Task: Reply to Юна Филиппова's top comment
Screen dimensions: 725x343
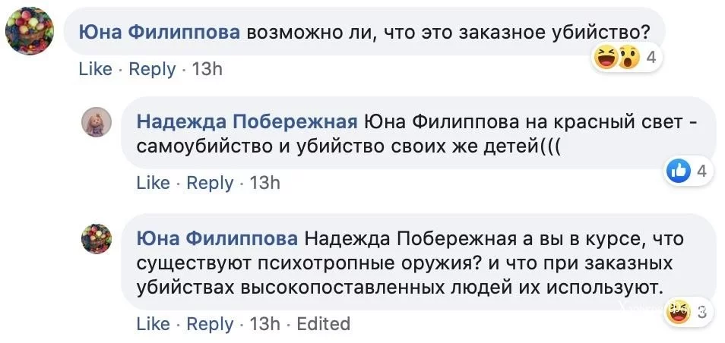Action: tap(152, 69)
